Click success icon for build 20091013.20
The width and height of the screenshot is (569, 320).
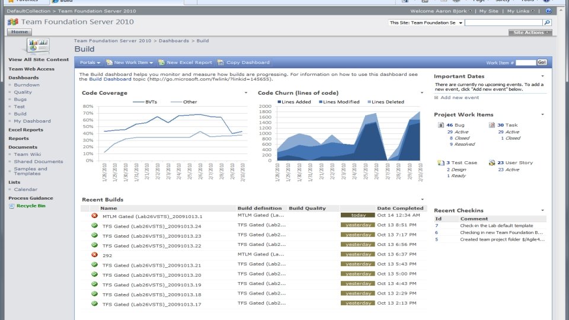[x=95, y=274]
